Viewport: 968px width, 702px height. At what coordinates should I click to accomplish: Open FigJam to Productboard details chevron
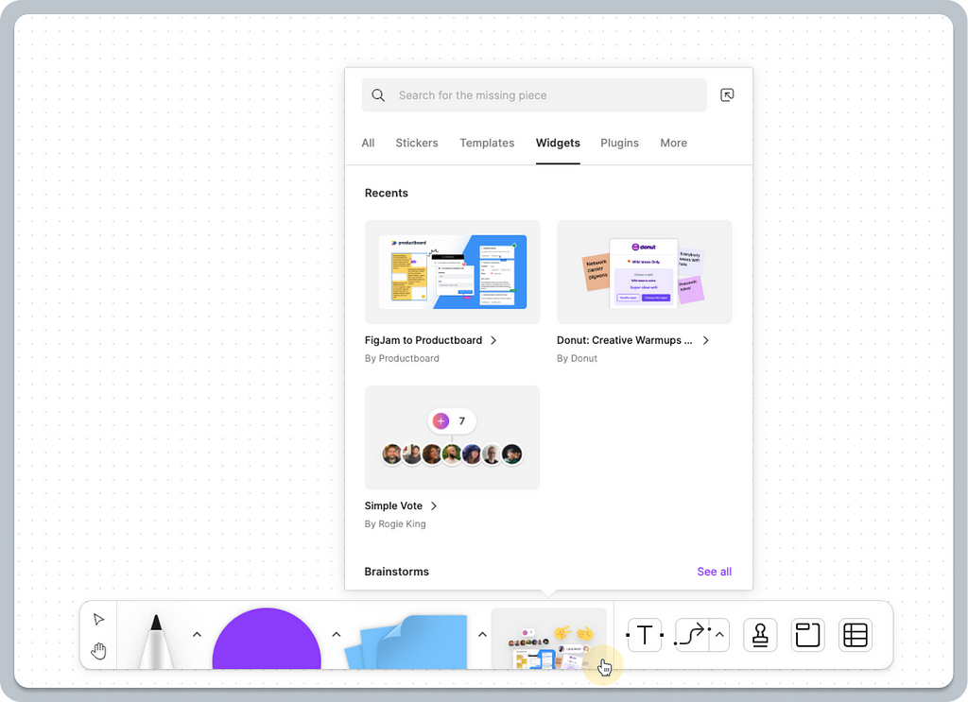pyautogui.click(x=493, y=340)
